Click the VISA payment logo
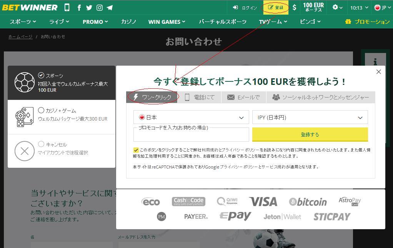393x248 pixels. pyautogui.click(x=263, y=202)
